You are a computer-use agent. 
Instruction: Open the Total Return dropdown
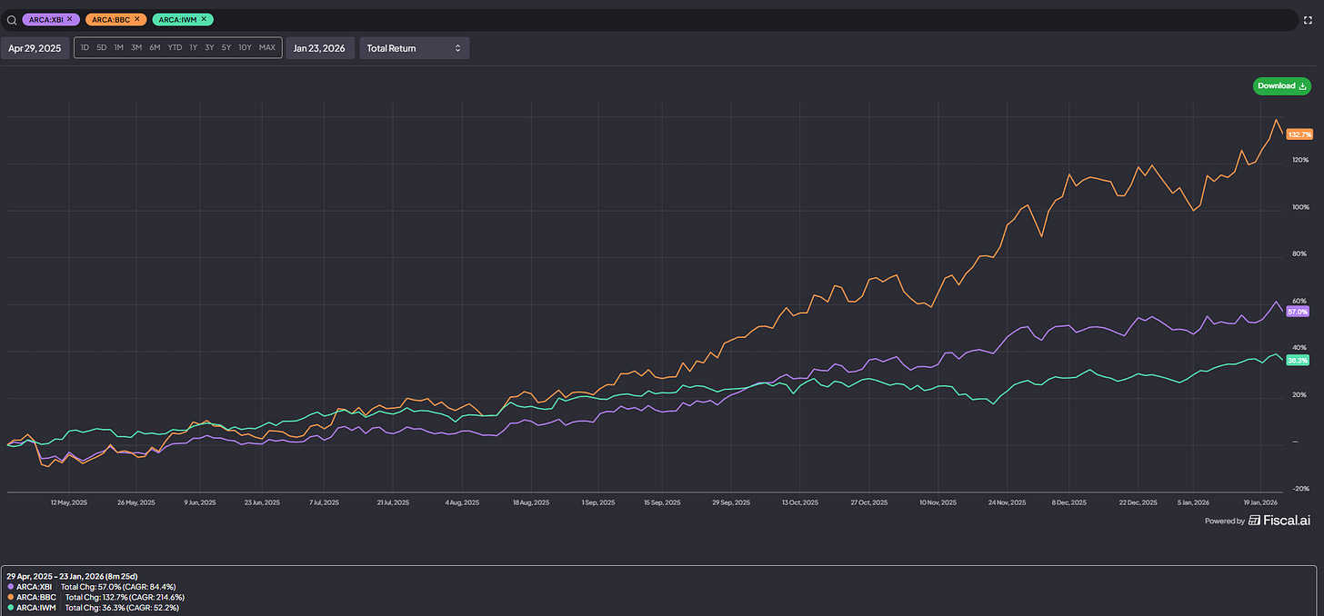tap(415, 48)
